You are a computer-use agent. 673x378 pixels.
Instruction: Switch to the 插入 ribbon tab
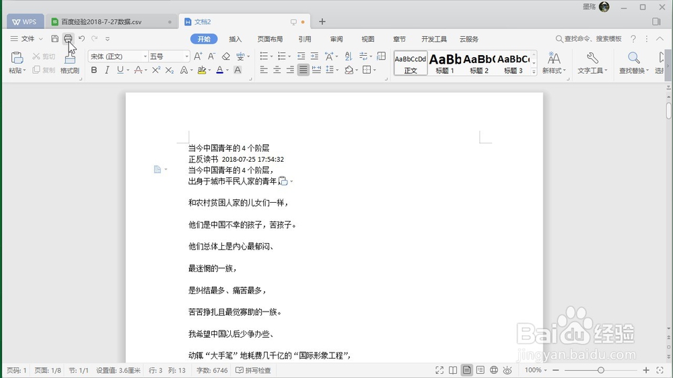pyautogui.click(x=235, y=39)
